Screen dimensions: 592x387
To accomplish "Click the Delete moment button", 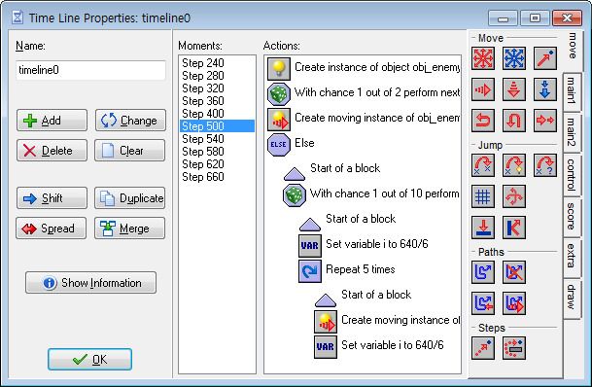I will [x=52, y=151].
